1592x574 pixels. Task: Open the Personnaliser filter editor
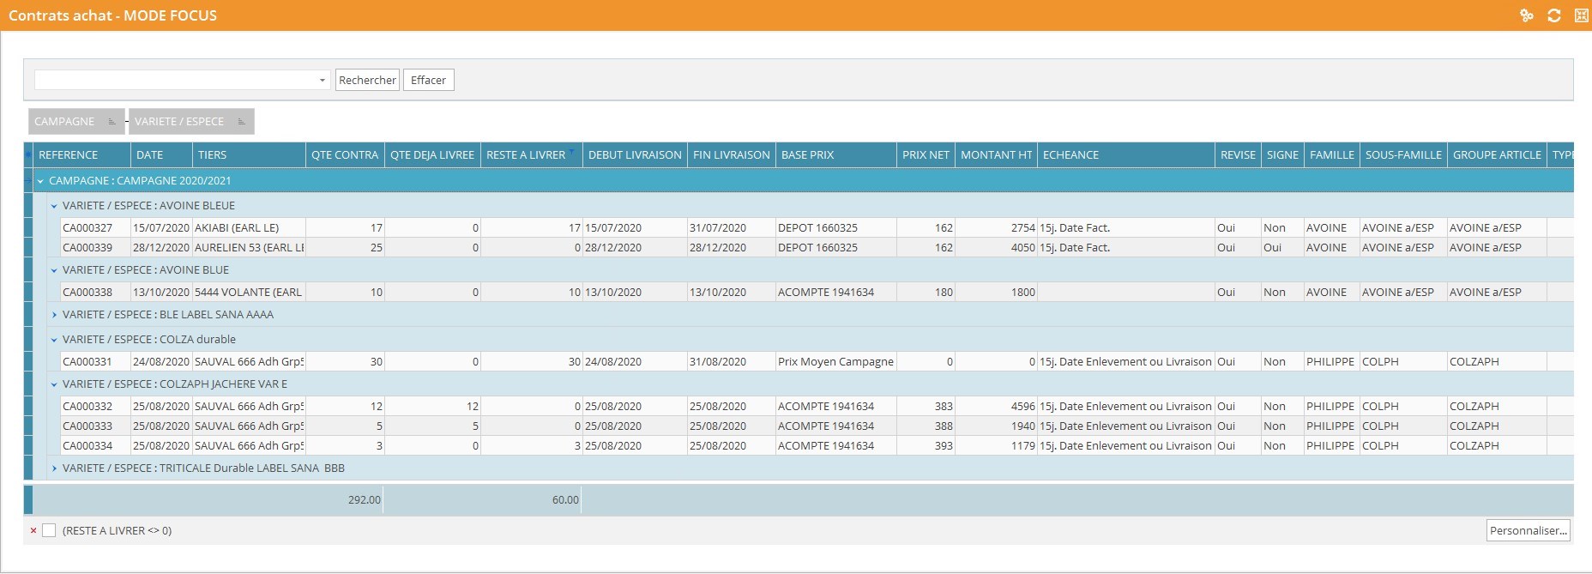pos(1528,531)
